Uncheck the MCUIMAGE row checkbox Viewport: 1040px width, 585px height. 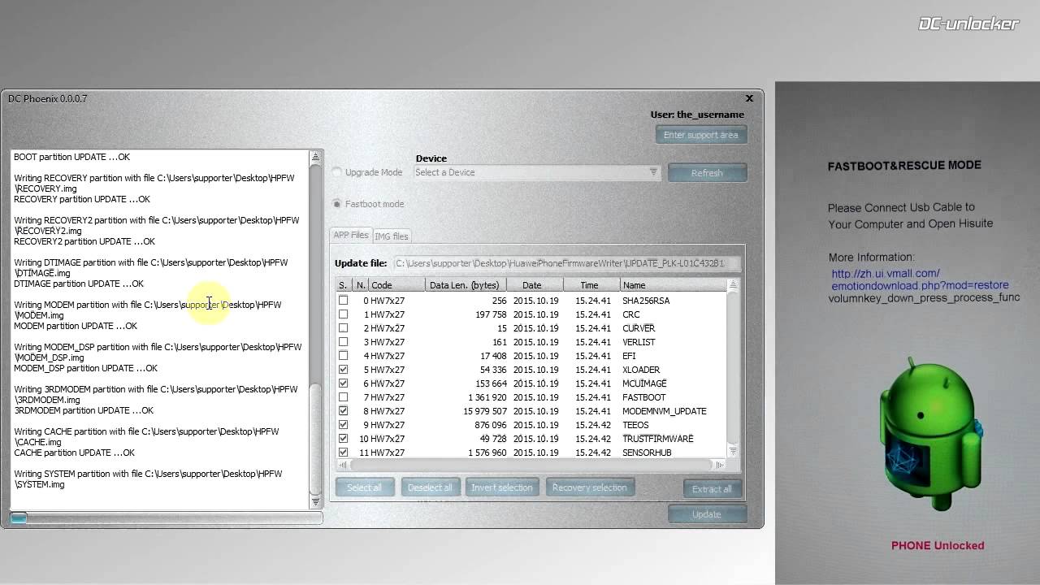343,383
